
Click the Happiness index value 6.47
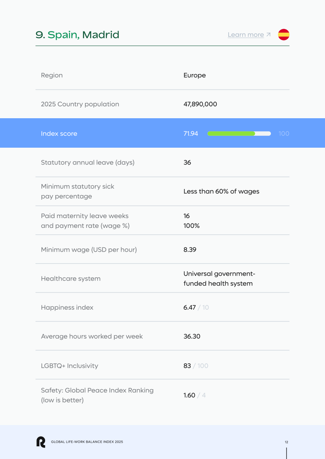189,308
